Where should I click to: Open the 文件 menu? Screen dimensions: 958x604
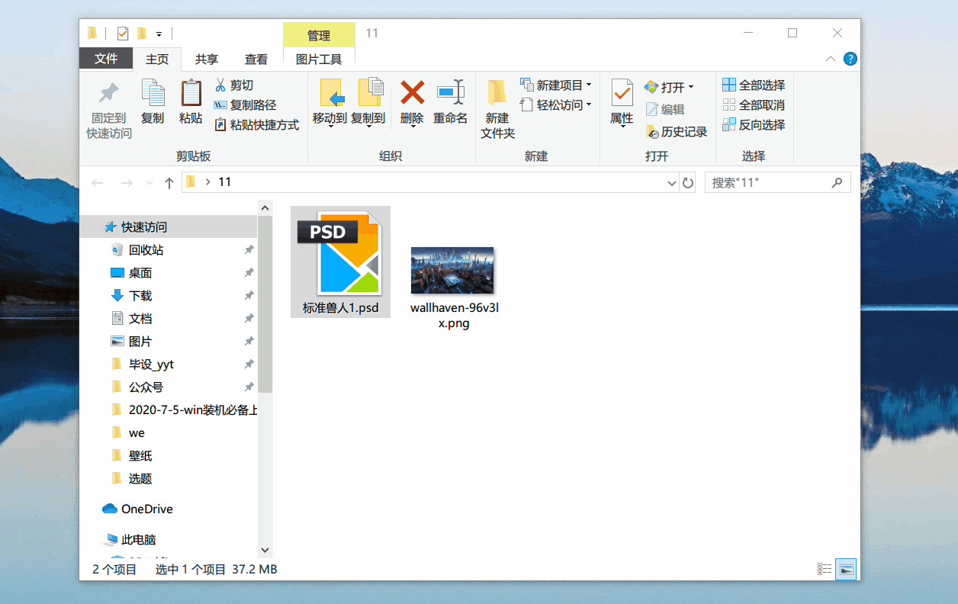click(105, 59)
